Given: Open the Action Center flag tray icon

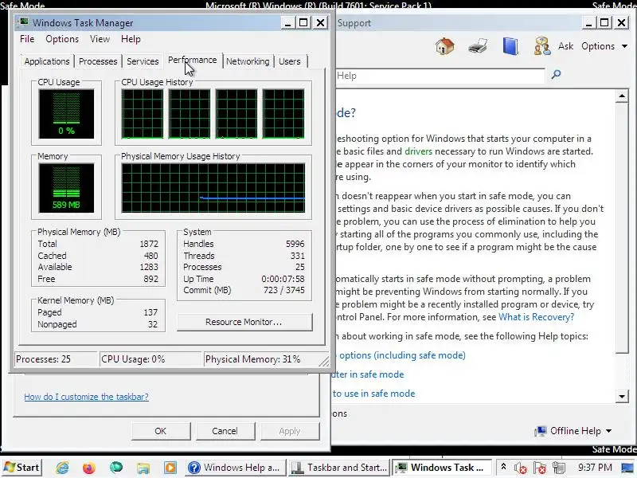Looking at the screenshot, I should click(540, 468).
